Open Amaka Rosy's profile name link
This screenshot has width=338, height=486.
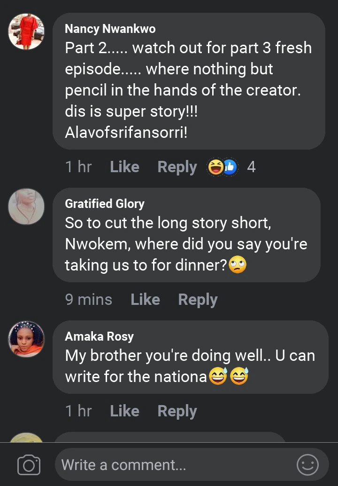pyautogui.click(x=99, y=336)
